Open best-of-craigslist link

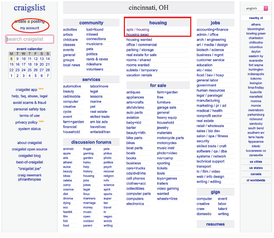click(x=29, y=162)
